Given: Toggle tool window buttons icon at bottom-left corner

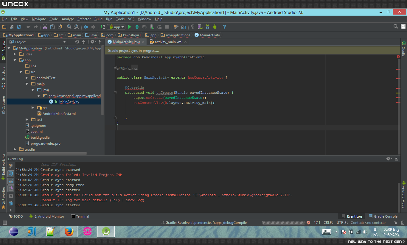Looking at the screenshot, I should tap(4, 223).
